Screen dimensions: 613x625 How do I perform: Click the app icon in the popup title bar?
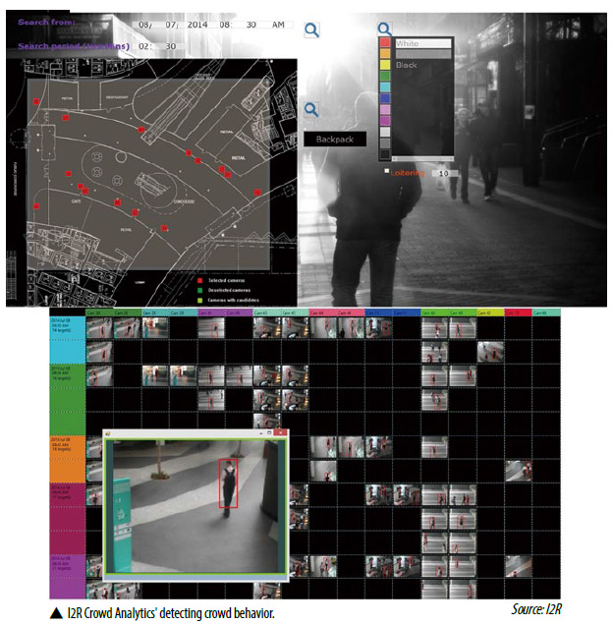[108, 434]
